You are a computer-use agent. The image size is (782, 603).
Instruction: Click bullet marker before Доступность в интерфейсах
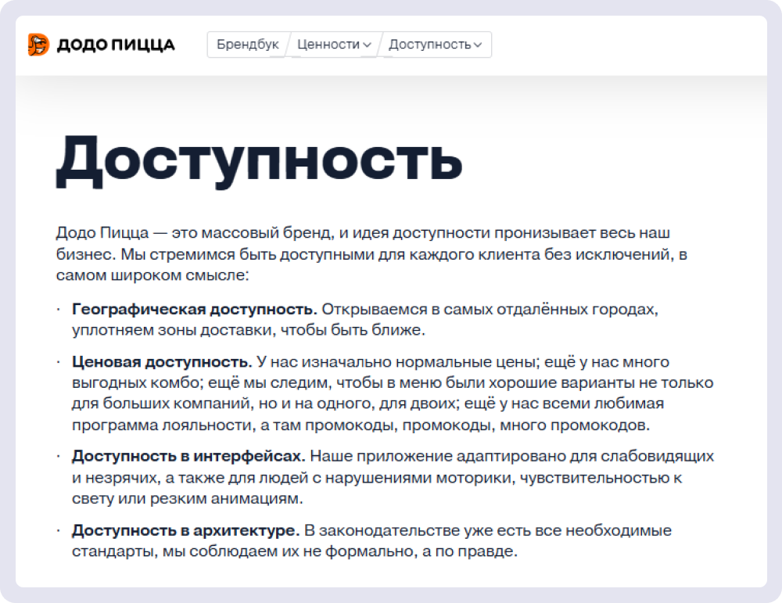click(x=59, y=456)
